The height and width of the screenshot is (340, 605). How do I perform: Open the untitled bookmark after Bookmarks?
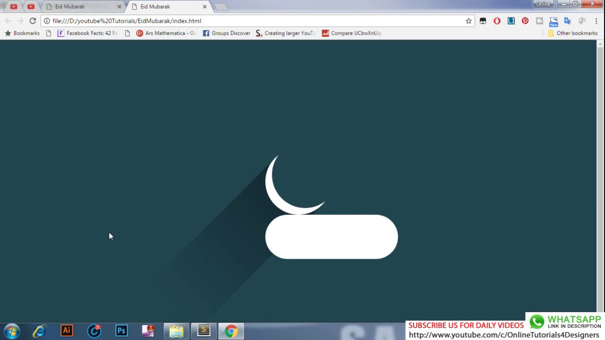click(x=49, y=33)
